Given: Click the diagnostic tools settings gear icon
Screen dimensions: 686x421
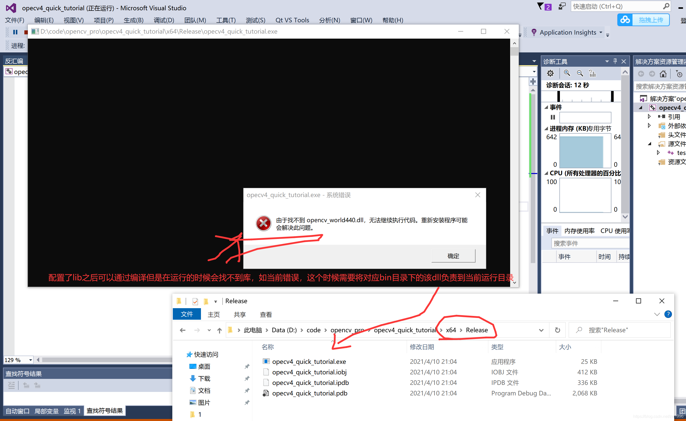Looking at the screenshot, I should pos(550,73).
